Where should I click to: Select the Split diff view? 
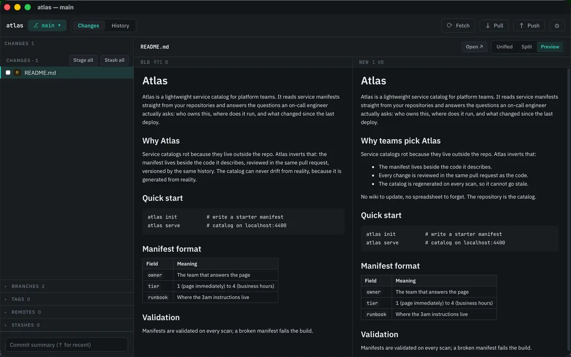(527, 46)
